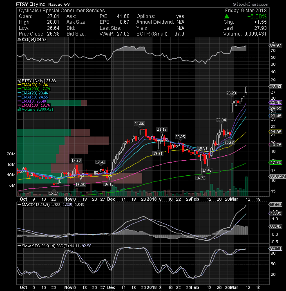Click the +5.88% percent change value

(257, 16)
